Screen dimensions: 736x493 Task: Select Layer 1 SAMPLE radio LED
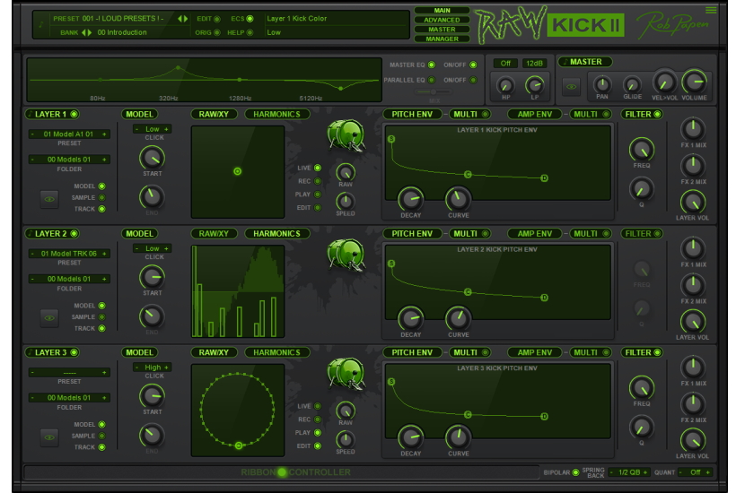[101, 197]
